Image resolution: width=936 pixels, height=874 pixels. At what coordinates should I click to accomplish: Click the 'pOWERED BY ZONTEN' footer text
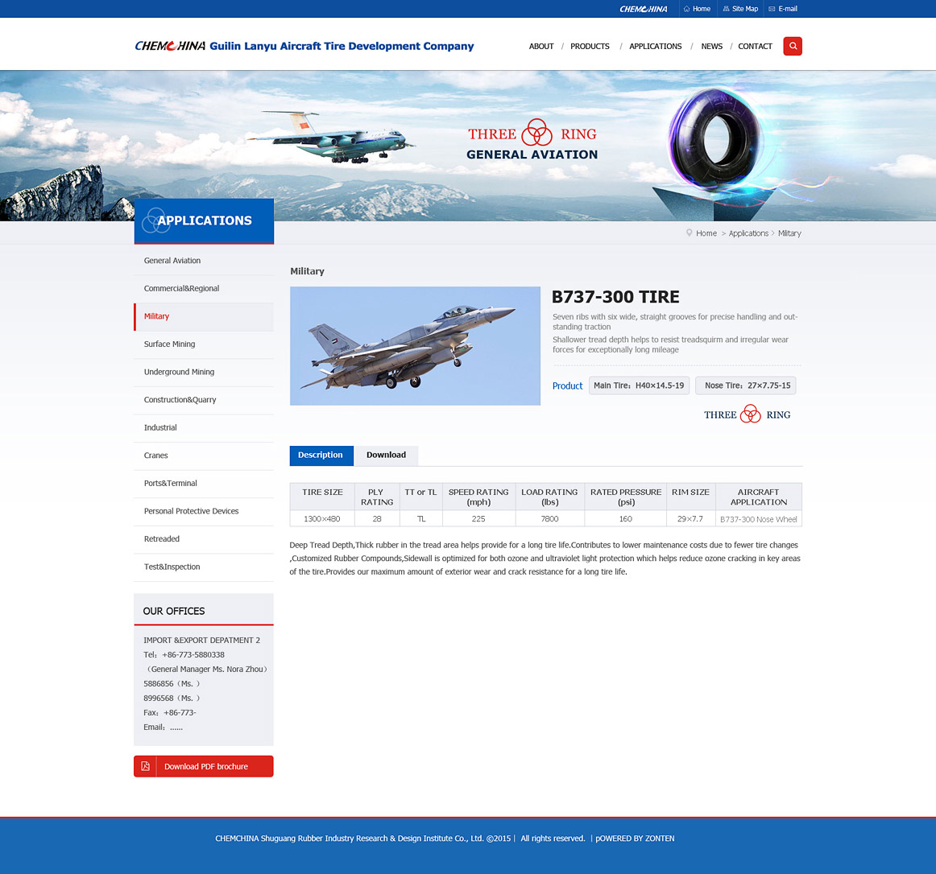[x=635, y=839]
